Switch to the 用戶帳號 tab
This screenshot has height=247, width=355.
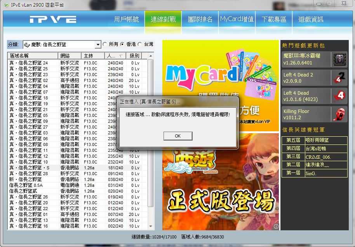126,19
